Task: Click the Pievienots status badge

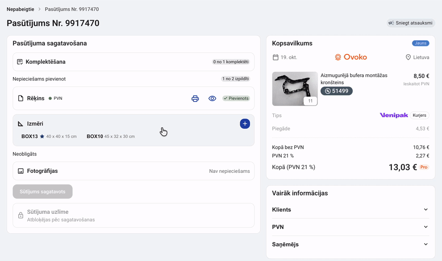Action: [236, 98]
